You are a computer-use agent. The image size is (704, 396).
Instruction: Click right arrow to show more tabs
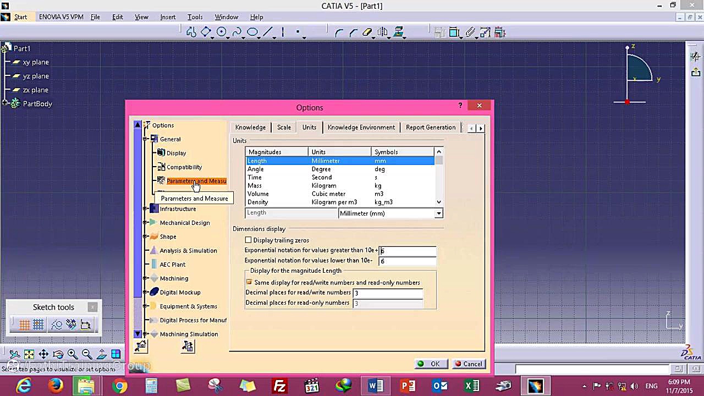click(x=481, y=128)
